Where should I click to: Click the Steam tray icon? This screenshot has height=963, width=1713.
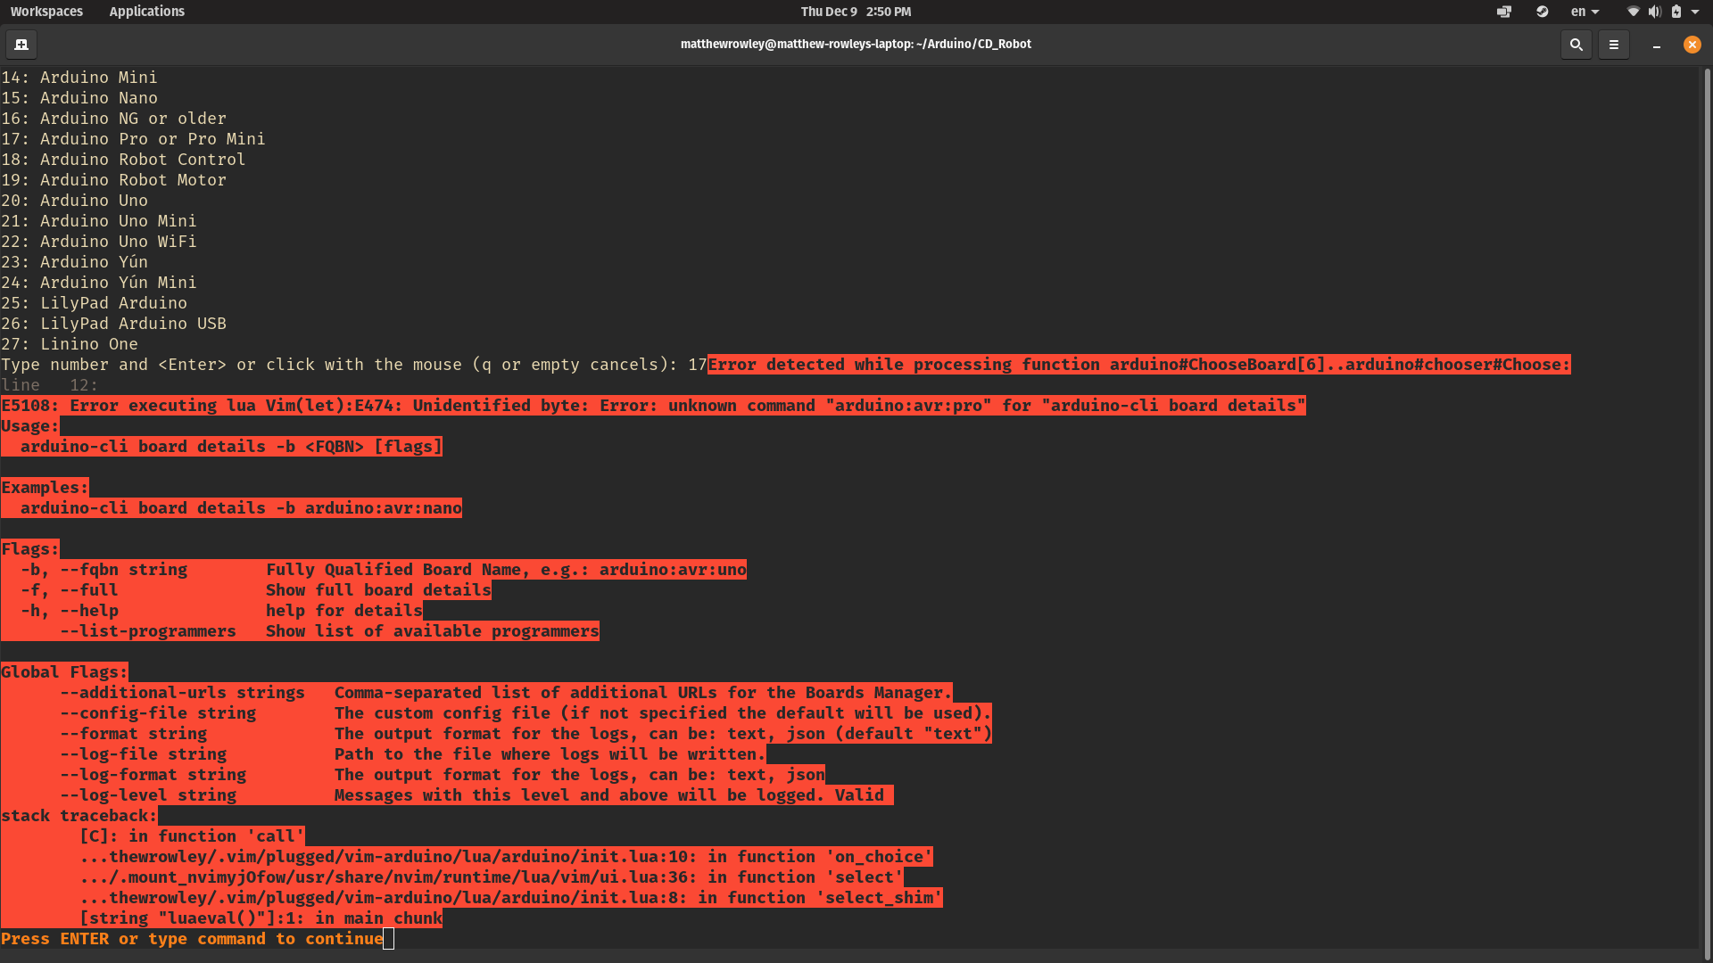tap(1543, 12)
